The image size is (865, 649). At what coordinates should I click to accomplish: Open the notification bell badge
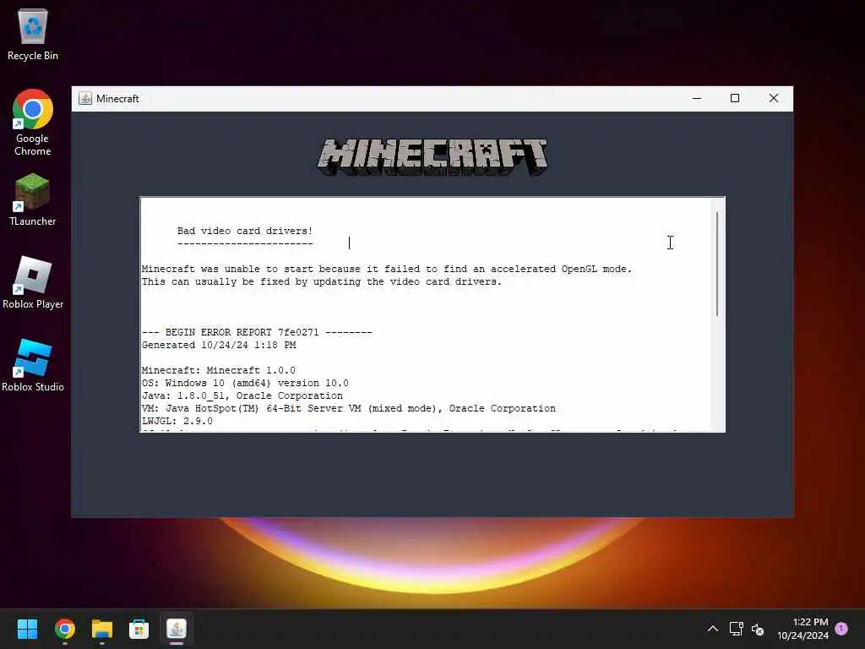click(841, 629)
